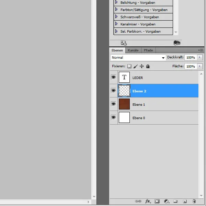Hide the LEDER text layer

point(113,78)
